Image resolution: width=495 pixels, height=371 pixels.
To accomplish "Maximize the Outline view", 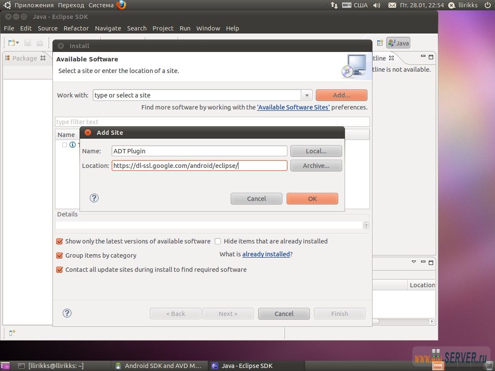I will [431, 57].
